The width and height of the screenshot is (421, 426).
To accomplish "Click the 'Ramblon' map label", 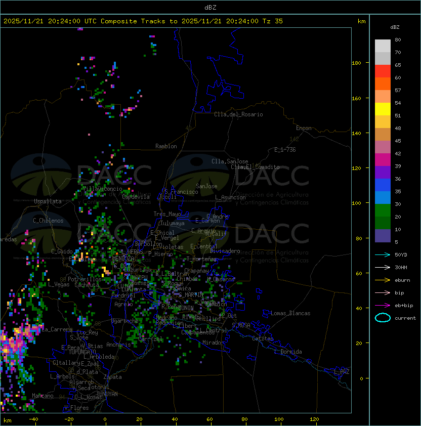I will (x=166, y=146).
